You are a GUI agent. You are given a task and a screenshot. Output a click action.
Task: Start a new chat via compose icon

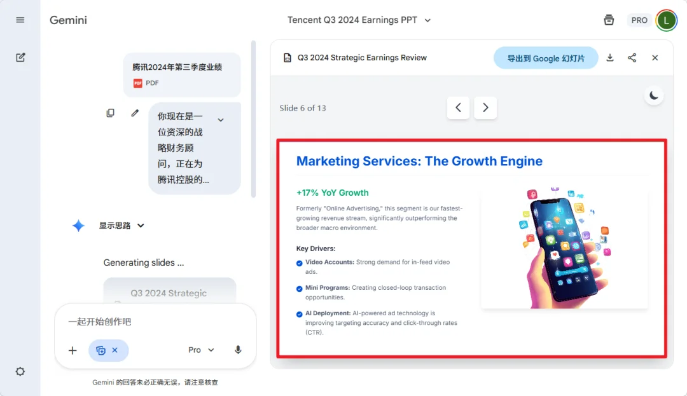[x=20, y=57]
